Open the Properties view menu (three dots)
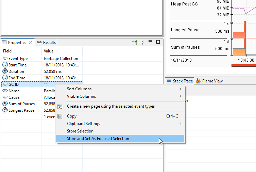The image size is (256, 172). (142, 43)
